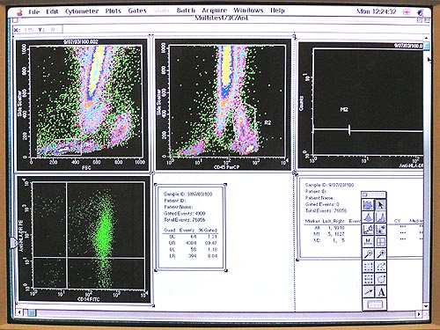Open the Acquire menu

point(215,11)
